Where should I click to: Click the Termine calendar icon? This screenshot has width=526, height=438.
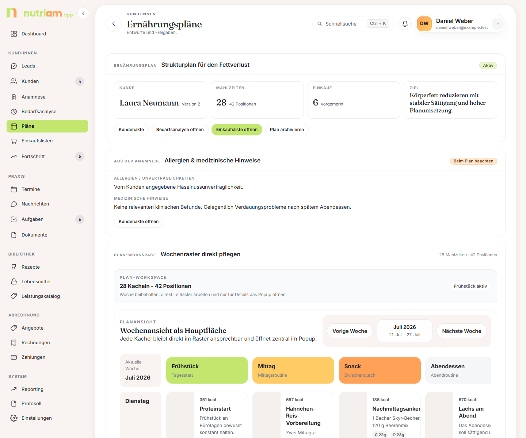14,189
